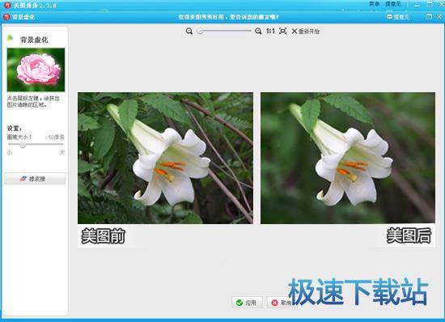445x322 pixels.
Task: Close the 背景虚化 dialog window
Action: (x=439, y=17)
